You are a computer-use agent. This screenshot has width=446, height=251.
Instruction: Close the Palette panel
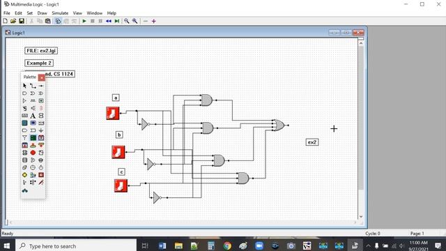[42, 77]
